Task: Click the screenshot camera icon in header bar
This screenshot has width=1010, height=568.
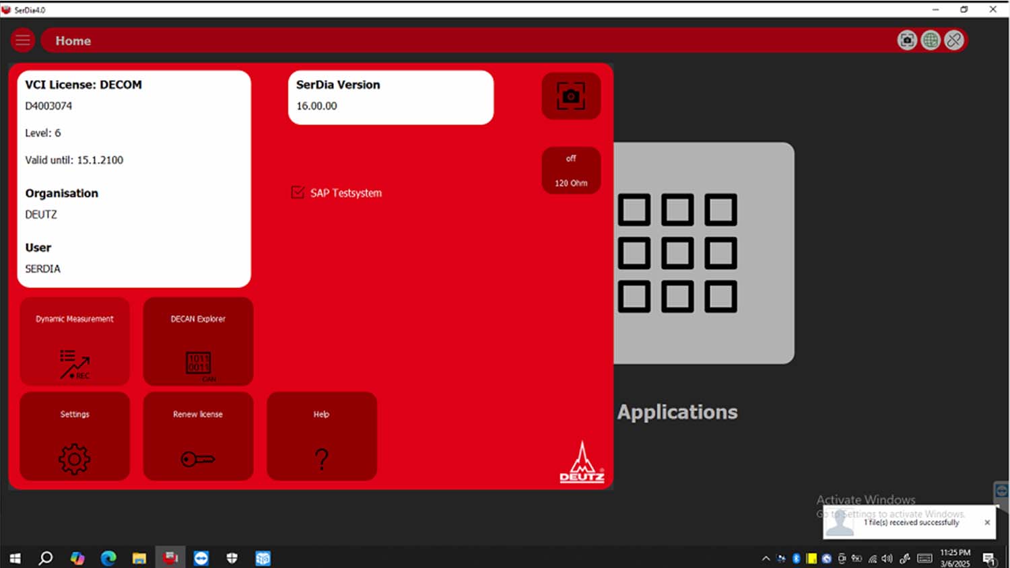Action: click(x=907, y=40)
